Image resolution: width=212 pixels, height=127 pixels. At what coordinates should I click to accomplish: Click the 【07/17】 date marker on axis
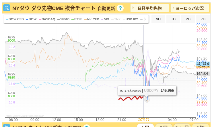[143, 120]
